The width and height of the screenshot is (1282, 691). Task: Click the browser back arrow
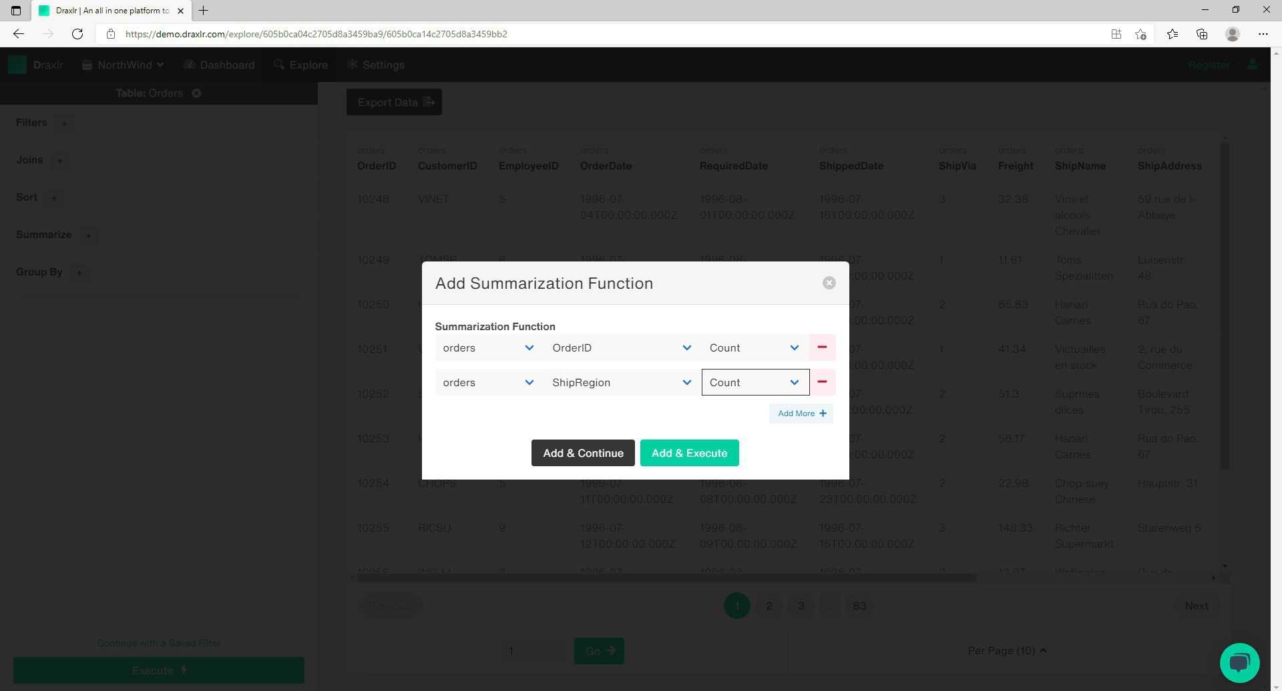[x=19, y=34]
